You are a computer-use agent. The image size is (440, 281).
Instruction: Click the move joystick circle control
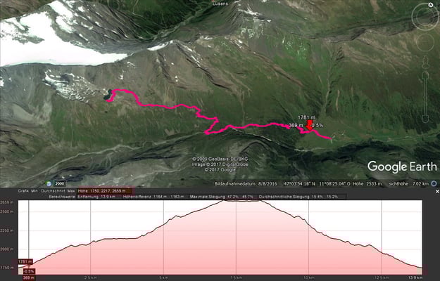(x=425, y=43)
